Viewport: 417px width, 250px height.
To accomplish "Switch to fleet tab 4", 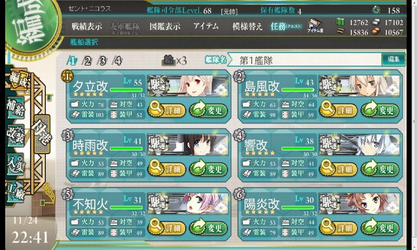I will [118, 61].
